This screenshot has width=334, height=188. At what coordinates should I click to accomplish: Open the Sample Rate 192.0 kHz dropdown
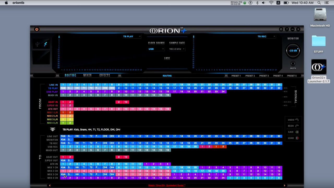tap(177, 49)
